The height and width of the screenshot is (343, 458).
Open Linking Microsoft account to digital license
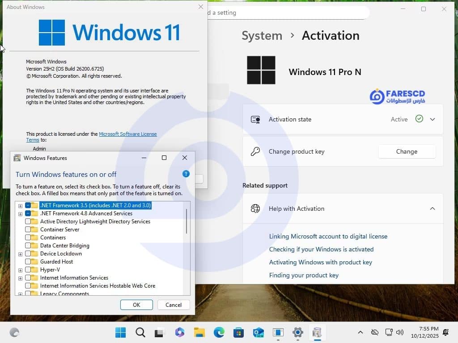328,236
